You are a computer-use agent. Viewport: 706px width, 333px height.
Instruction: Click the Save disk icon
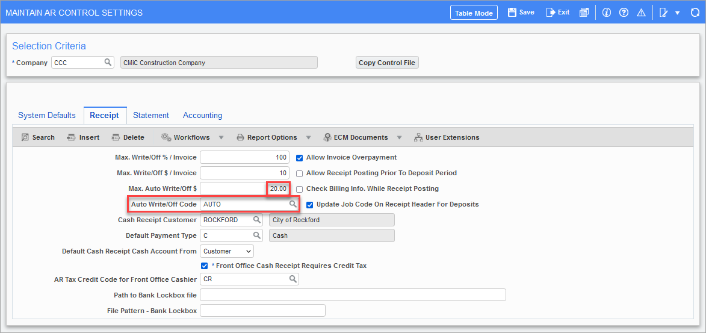[x=512, y=13]
